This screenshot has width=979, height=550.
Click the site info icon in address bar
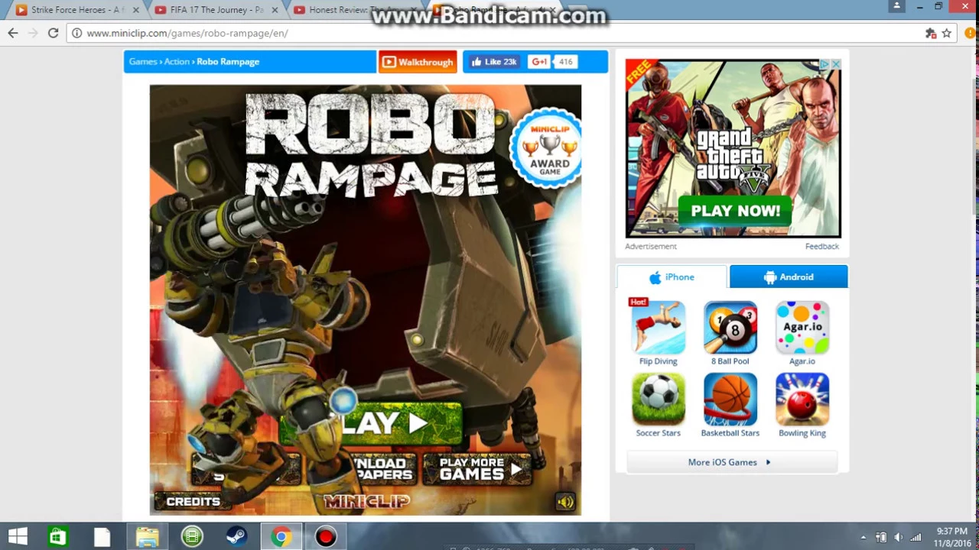pos(76,33)
